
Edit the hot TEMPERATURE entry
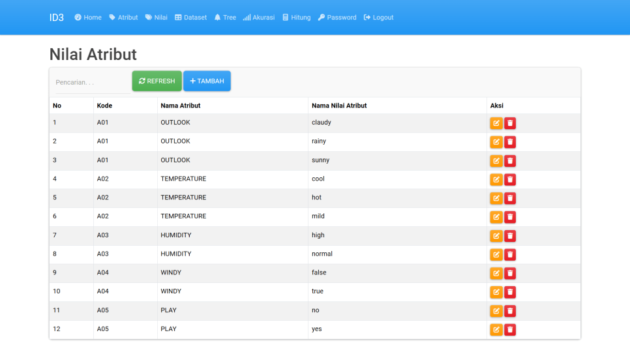[x=496, y=198]
